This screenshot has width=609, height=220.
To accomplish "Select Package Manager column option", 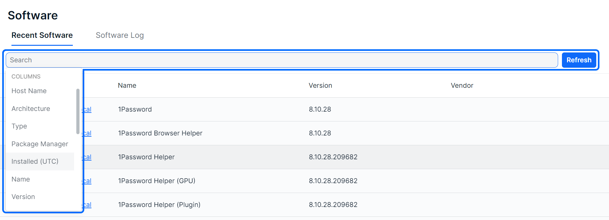I will coord(40,144).
